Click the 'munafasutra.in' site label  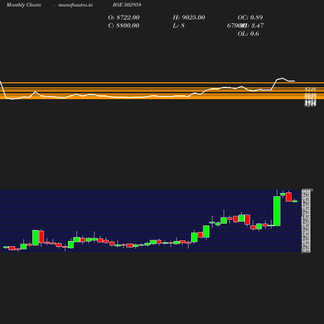75,5
